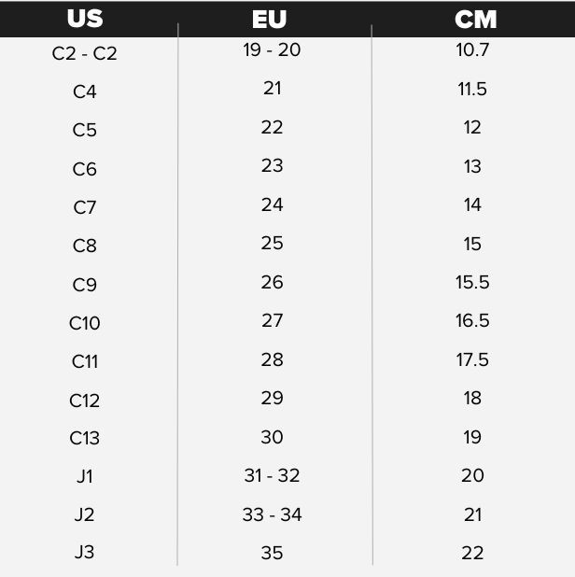The height and width of the screenshot is (577, 575).
Task: Click the CM column header
Action: tap(476, 19)
